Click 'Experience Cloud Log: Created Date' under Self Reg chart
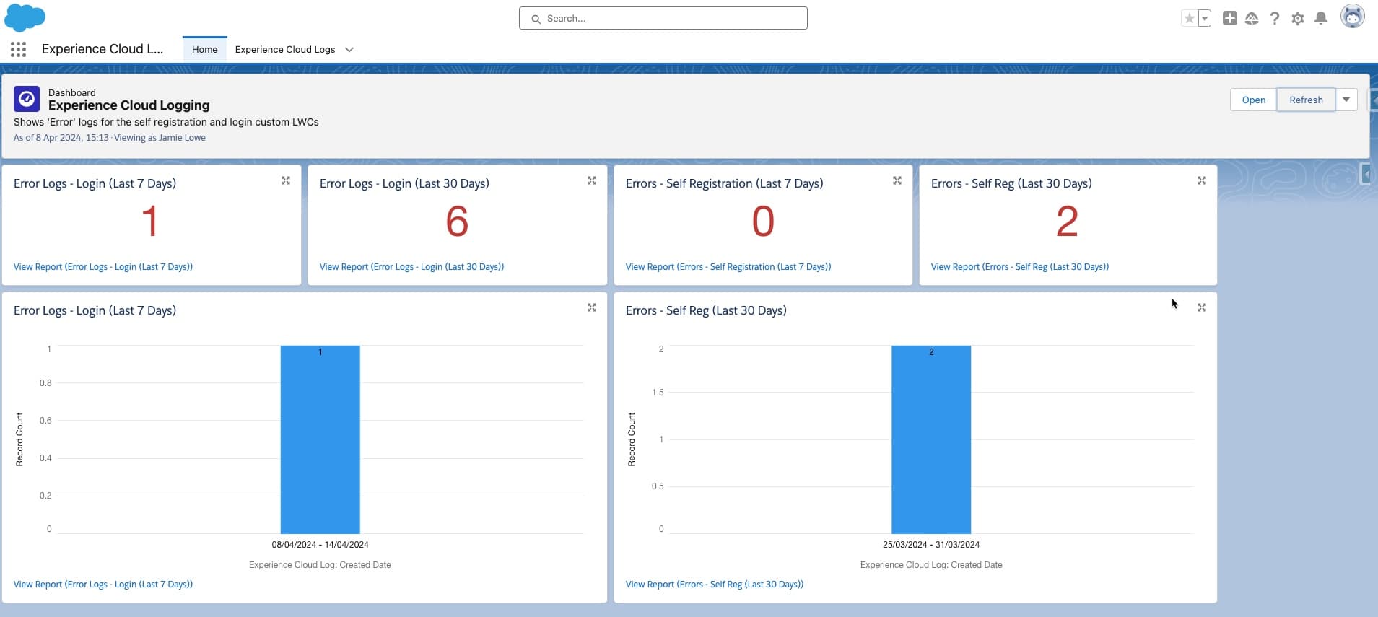This screenshot has width=1378, height=617. 931,565
